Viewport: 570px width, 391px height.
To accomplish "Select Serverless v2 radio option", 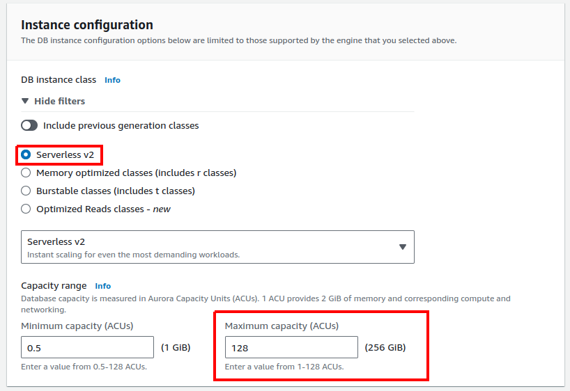I will click(x=26, y=154).
